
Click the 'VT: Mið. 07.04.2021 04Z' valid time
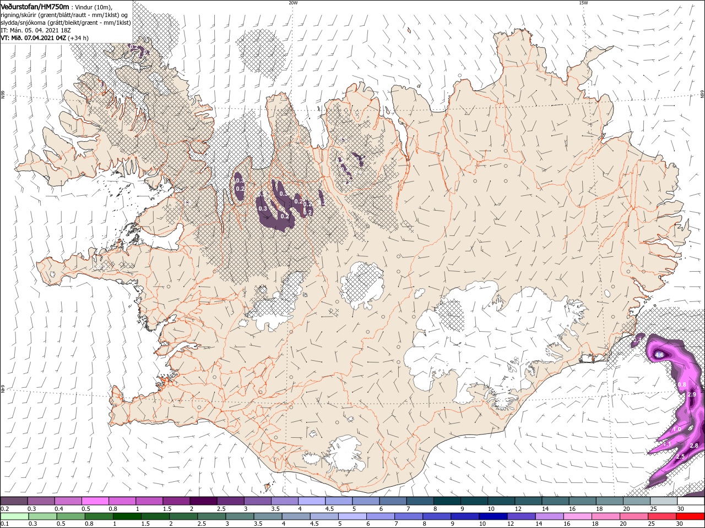click(x=34, y=38)
